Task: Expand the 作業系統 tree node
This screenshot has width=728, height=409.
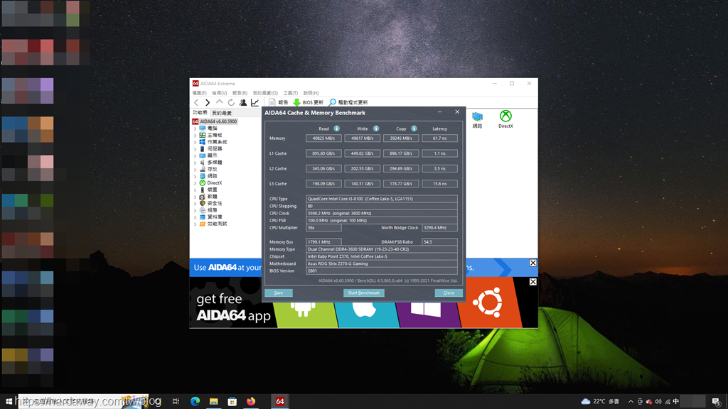Action: (195, 142)
